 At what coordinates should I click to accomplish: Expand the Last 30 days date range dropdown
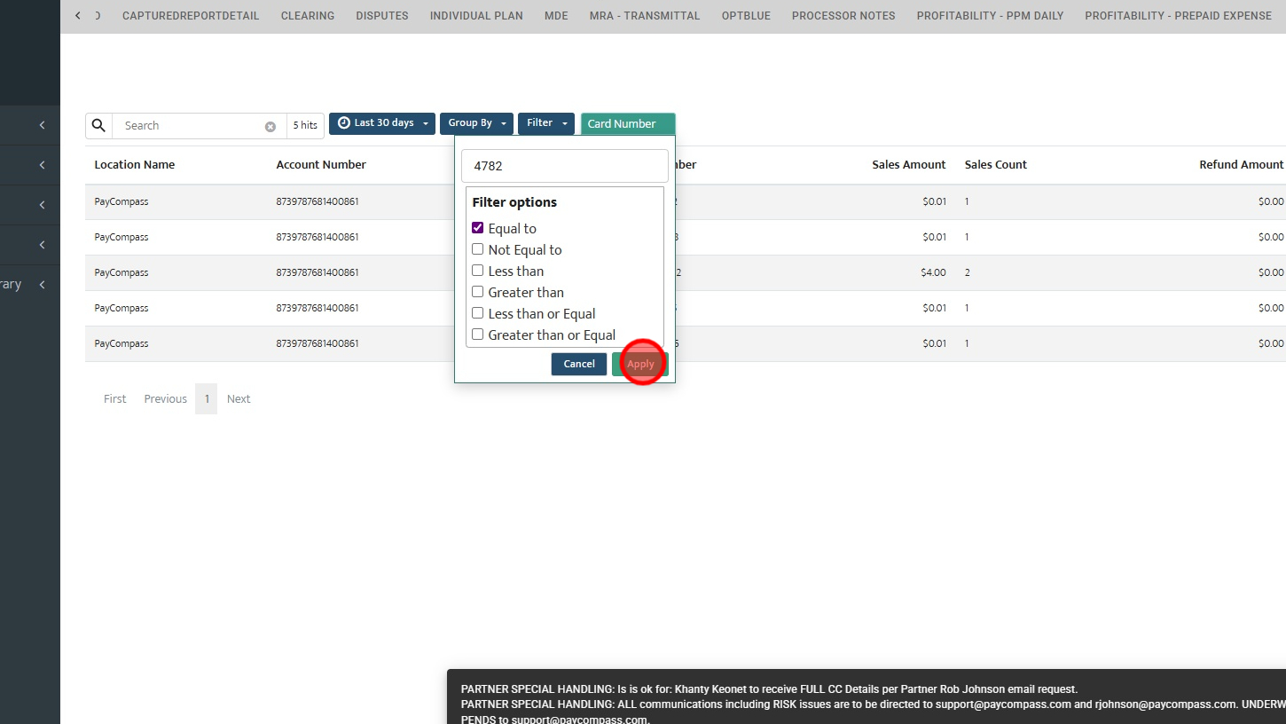coord(382,123)
